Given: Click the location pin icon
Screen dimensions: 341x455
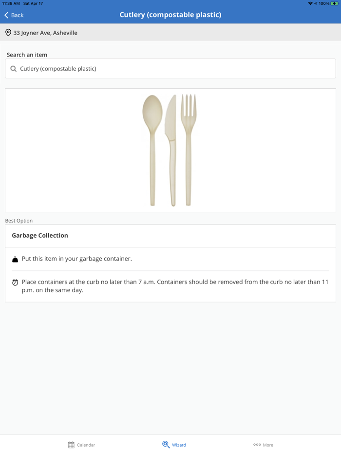Looking at the screenshot, I should point(8,33).
